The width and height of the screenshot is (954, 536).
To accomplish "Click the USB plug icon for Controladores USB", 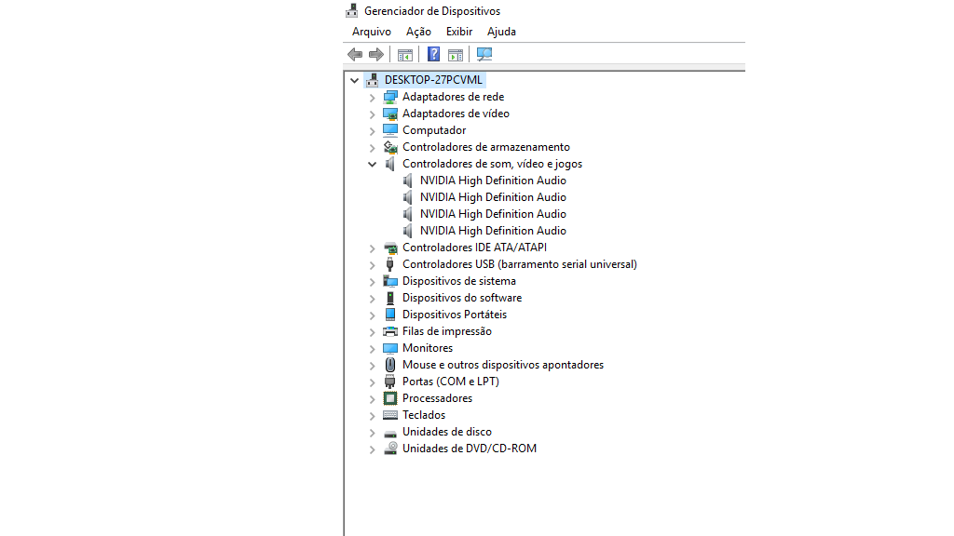I will [x=390, y=264].
